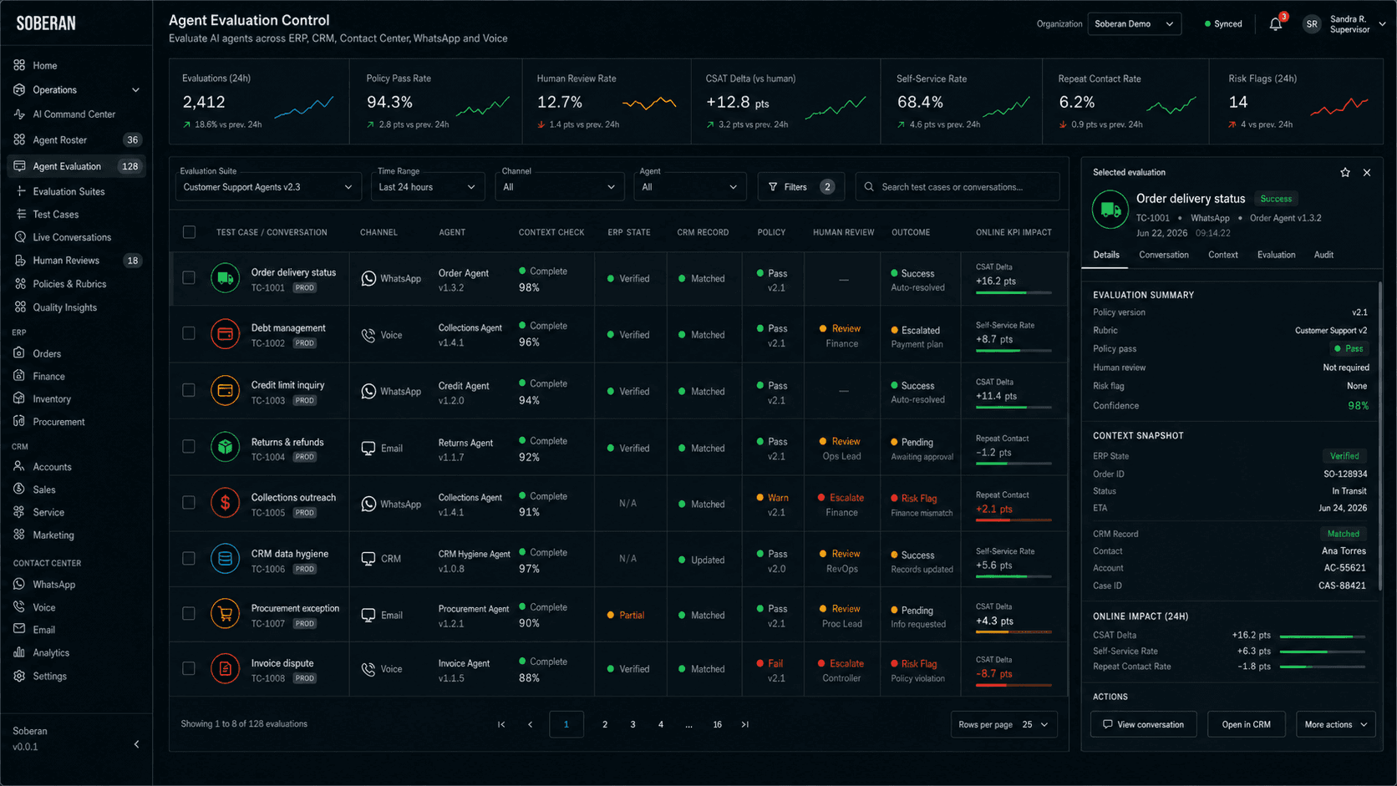Open the More actions dropdown
1397x786 pixels.
[1336, 724]
